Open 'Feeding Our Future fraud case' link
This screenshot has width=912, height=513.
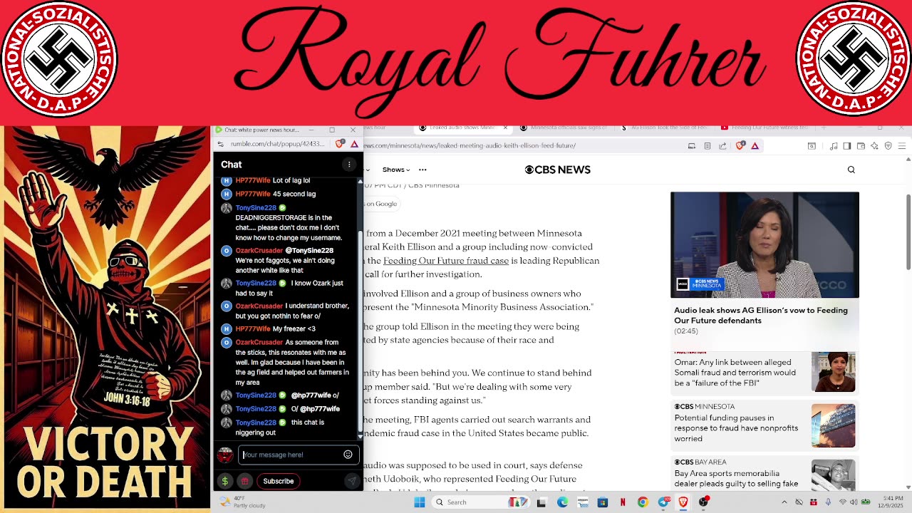click(446, 261)
